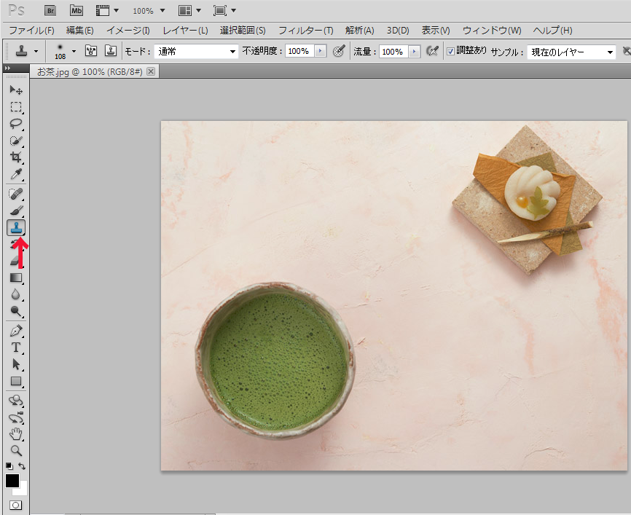Screen dimensions: 631x515
Task: Select the Brush tool
Action: (x=16, y=211)
